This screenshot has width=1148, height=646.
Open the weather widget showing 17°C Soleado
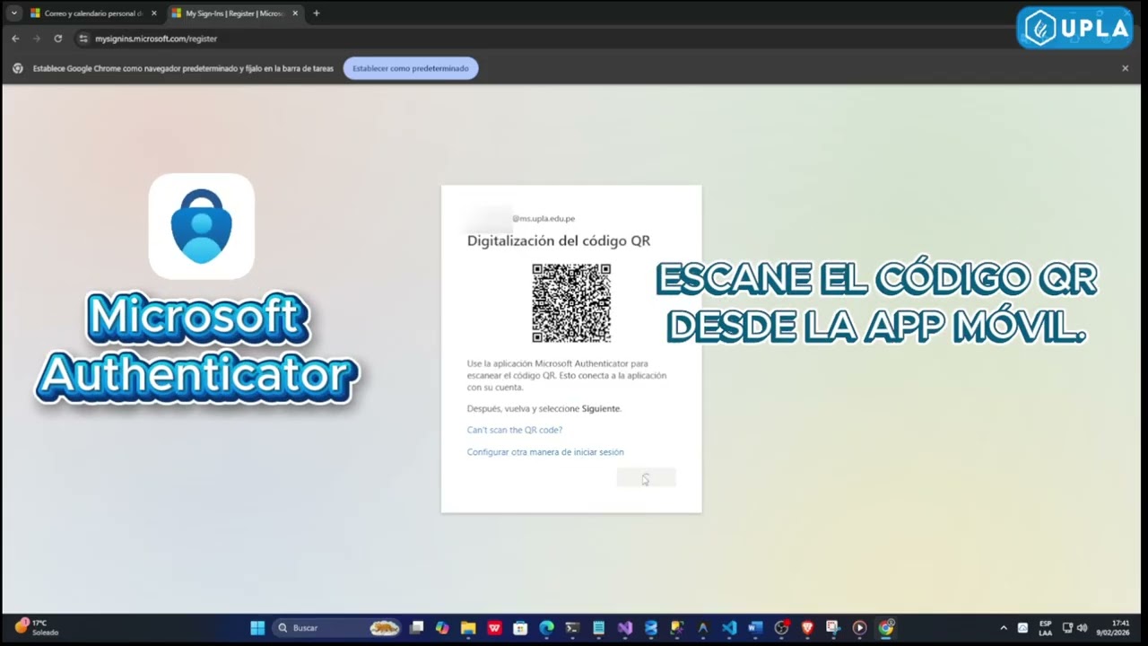pyautogui.click(x=38, y=628)
